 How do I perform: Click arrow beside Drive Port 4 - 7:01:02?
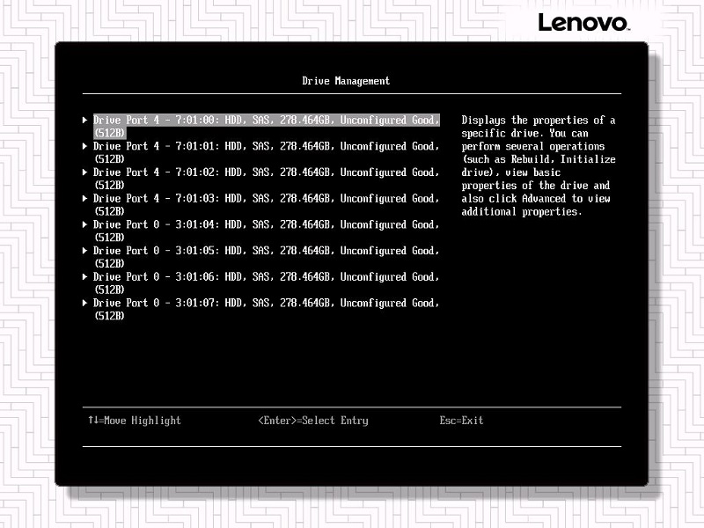[x=85, y=172]
